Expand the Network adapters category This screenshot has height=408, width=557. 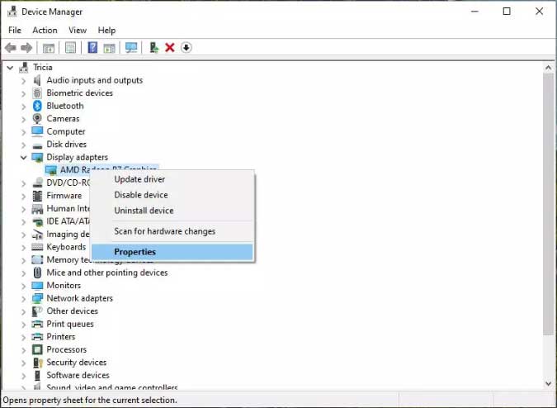23,298
